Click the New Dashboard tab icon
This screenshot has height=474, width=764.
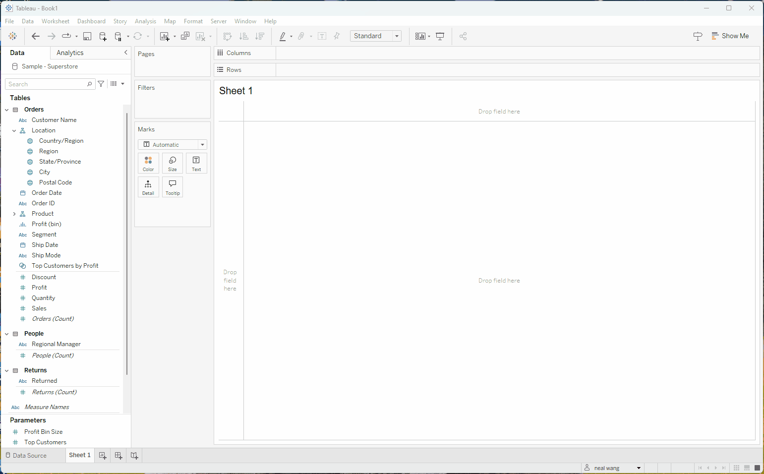[118, 455]
